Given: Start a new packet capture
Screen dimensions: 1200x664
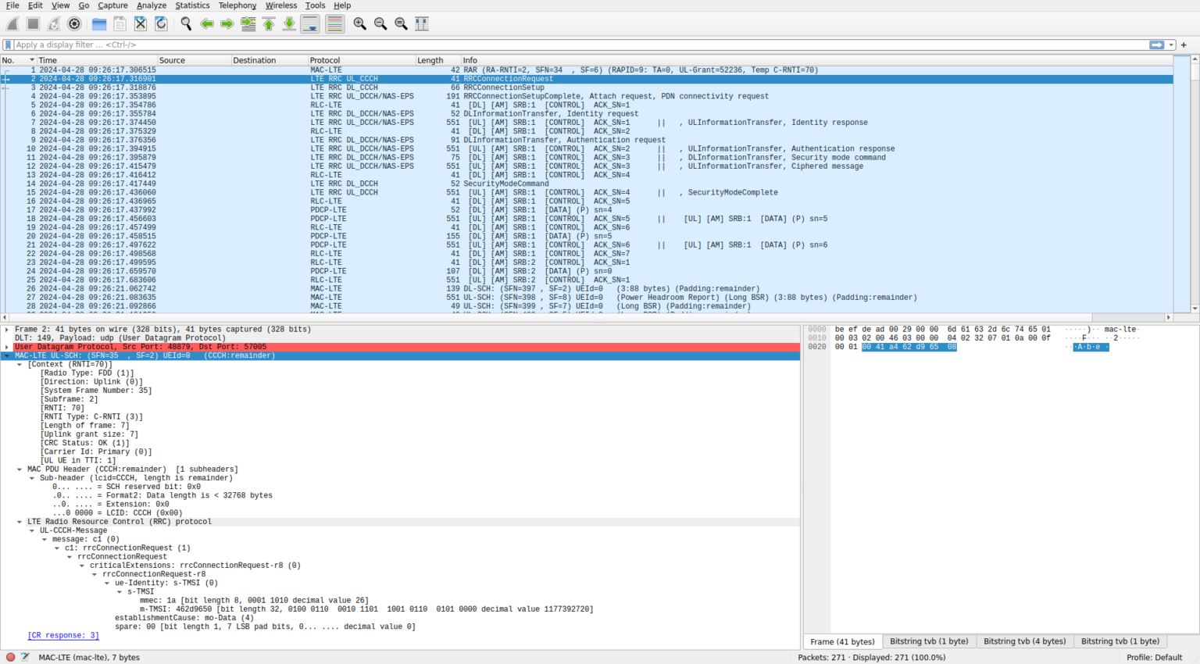Looking at the screenshot, I should tap(12, 23).
